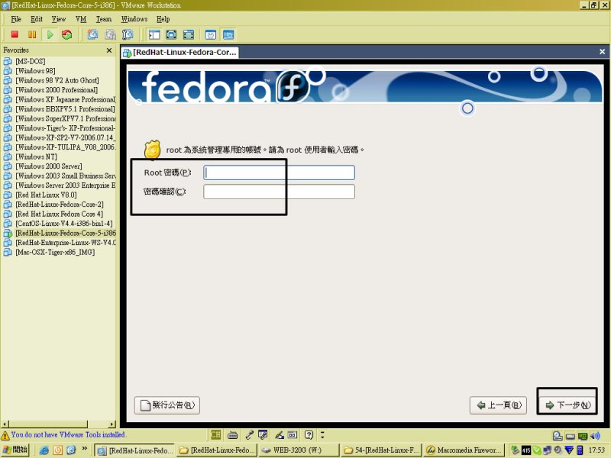Open the Windows menu
The height and width of the screenshot is (458, 611).
134,19
